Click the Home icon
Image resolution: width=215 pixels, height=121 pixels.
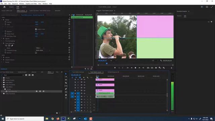(4, 7)
